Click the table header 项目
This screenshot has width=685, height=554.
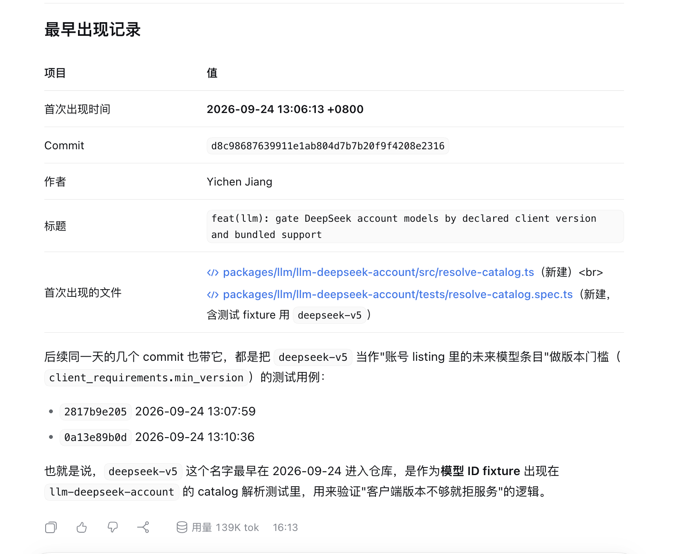point(55,73)
